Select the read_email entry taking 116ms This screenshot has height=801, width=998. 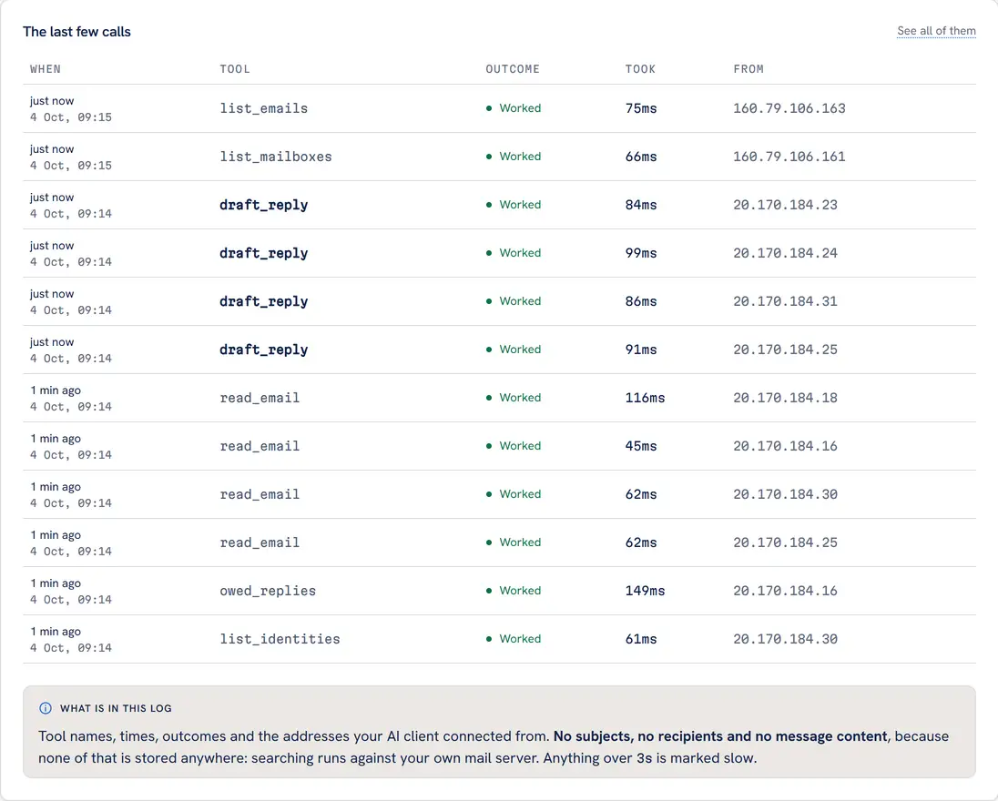[x=260, y=398]
